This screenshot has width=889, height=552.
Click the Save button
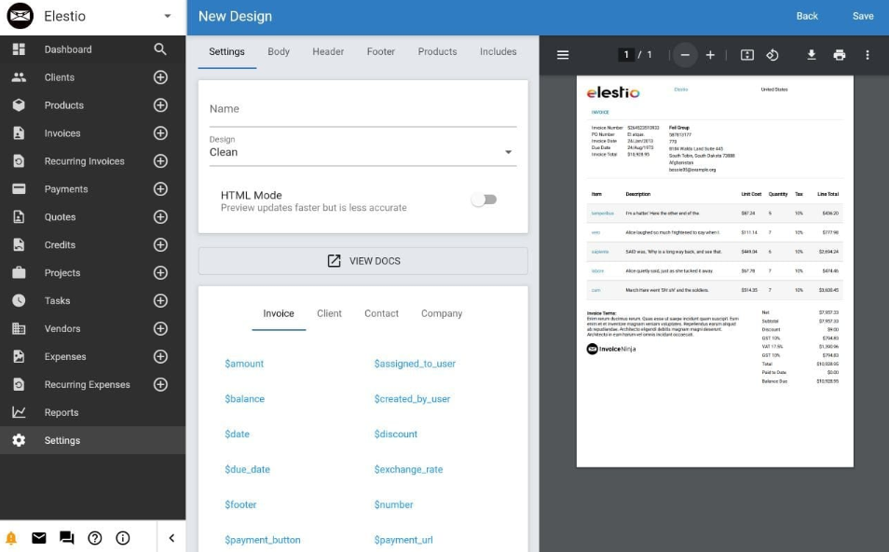(863, 17)
